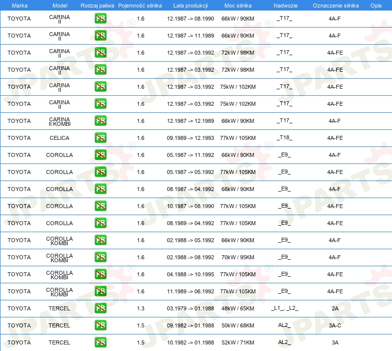The width and height of the screenshot is (392, 351).
Task: Click '4A-FE' in the CELICA row
Action: tap(335, 138)
